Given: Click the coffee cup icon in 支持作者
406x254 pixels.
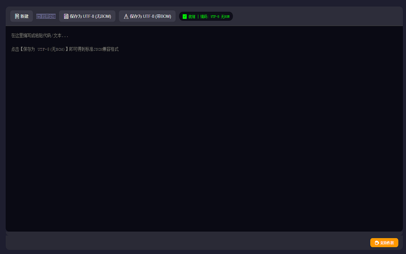Looking at the screenshot, I should (x=377, y=243).
